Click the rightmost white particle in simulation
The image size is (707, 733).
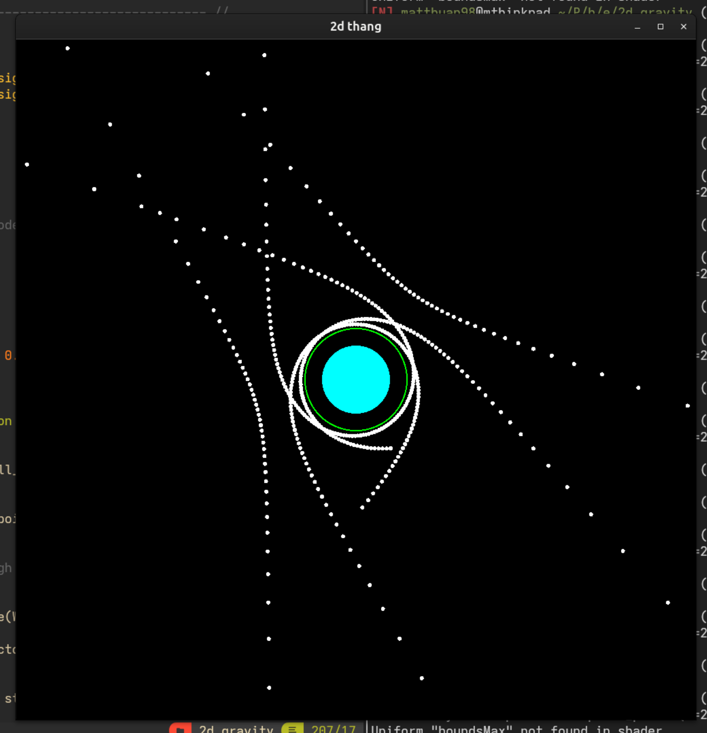pyautogui.click(x=687, y=405)
